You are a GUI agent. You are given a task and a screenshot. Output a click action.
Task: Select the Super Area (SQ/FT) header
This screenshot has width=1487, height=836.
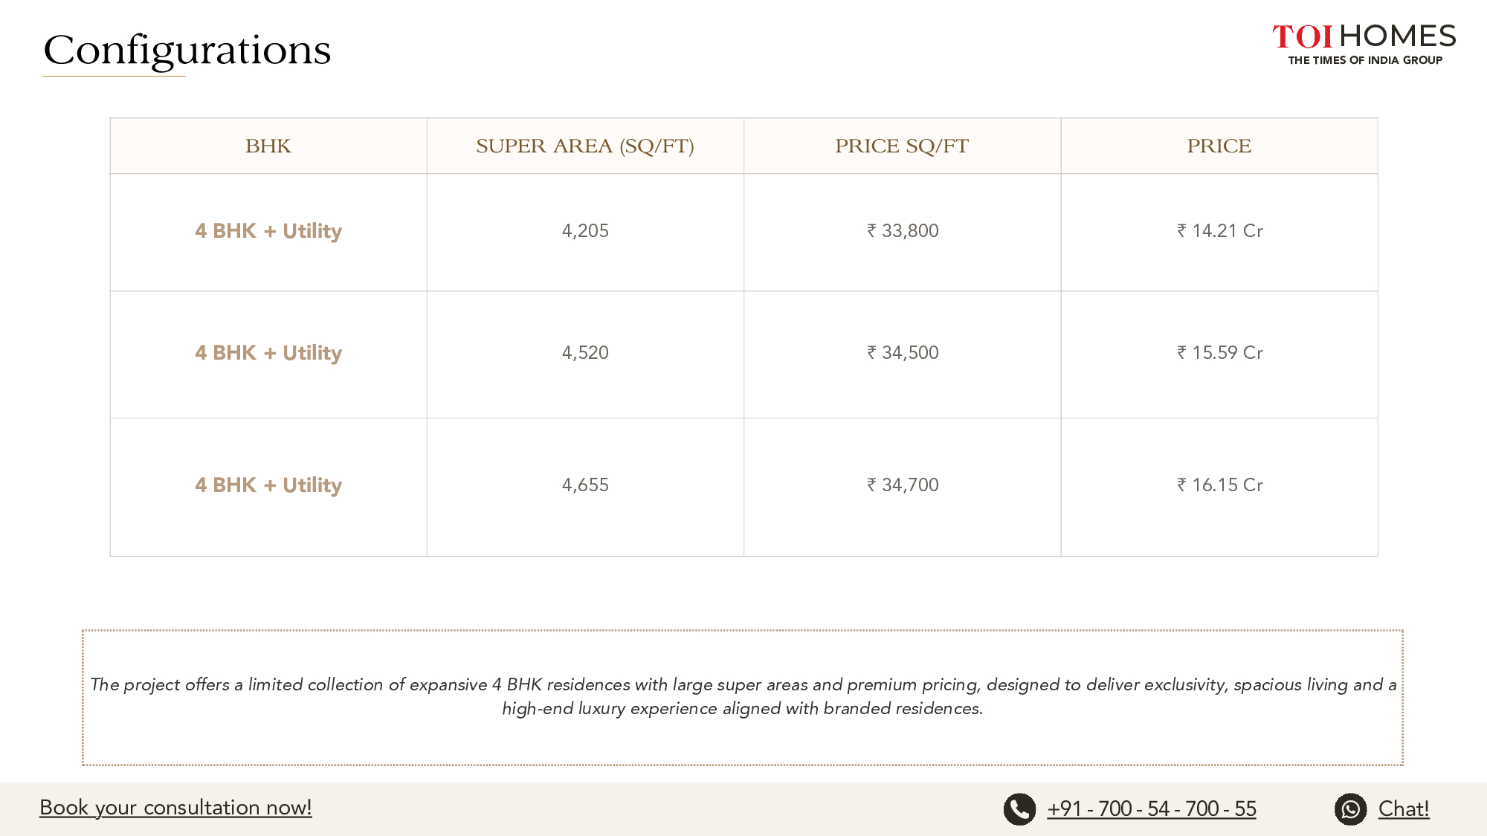[585, 146]
